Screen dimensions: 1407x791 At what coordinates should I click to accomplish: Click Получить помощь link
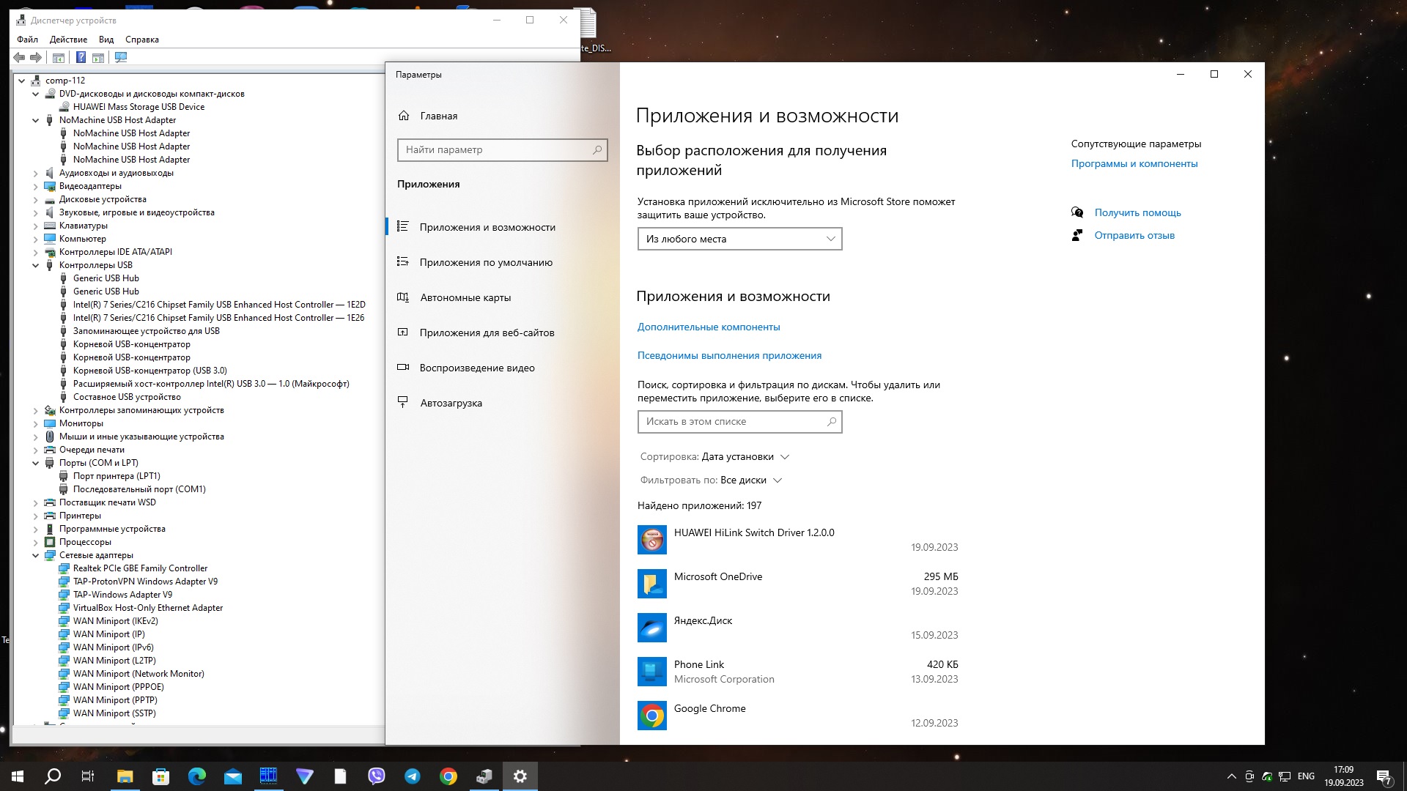tap(1137, 212)
